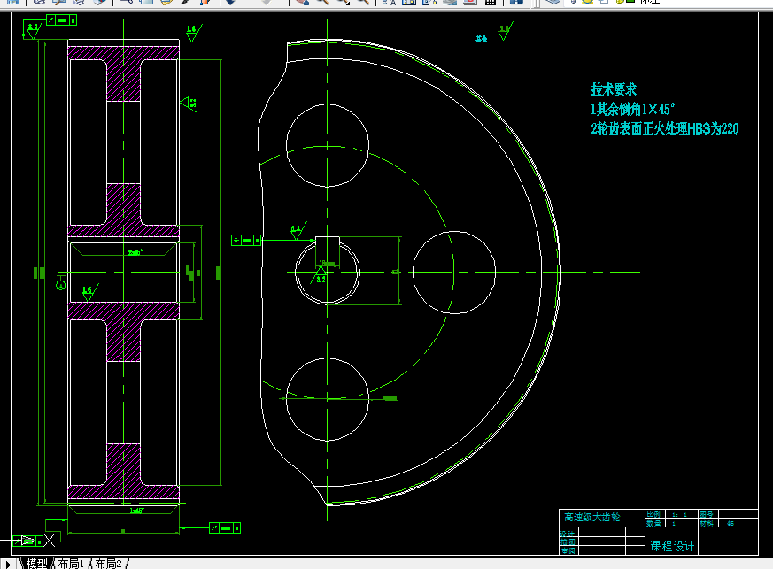Select the 1:1 scale value

point(679,515)
